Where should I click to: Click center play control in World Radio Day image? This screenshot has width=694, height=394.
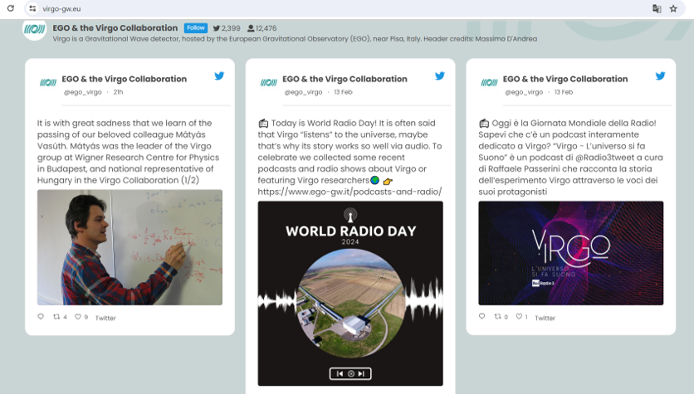pyautogui.click(x=350, y=373)
